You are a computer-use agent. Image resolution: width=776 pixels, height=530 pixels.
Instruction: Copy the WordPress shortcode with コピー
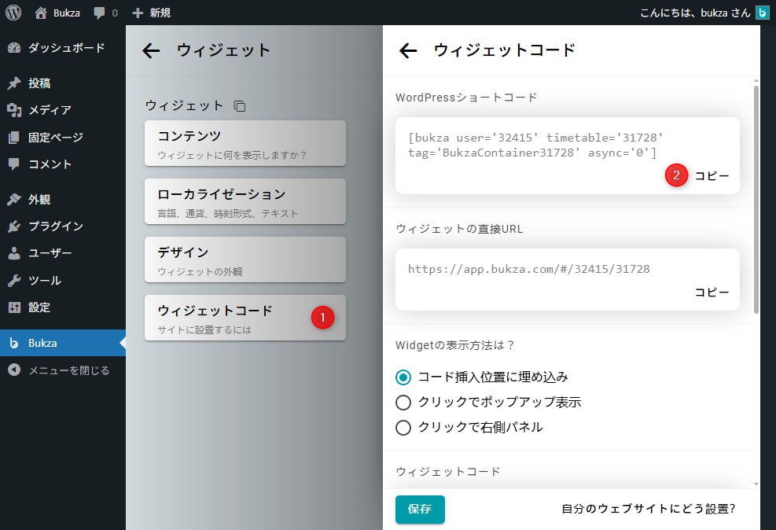click(712, 175)
